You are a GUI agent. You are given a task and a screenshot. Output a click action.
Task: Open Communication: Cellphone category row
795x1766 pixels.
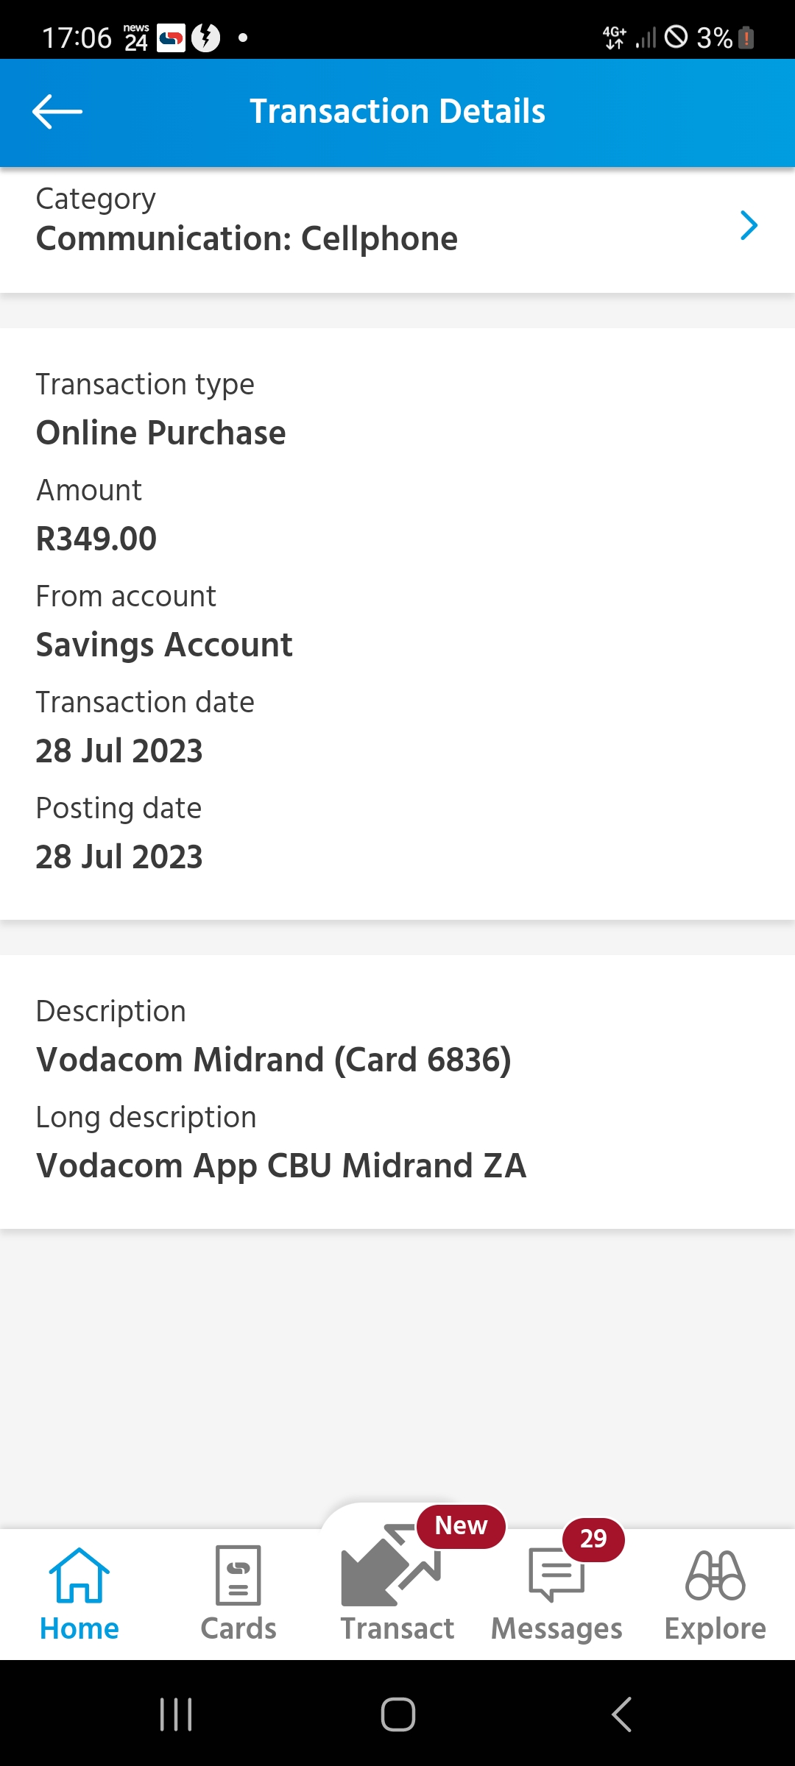247,238
